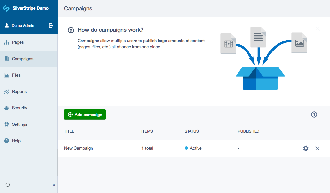
Task: Click the Help question mark sidebar icon
Action: [x=7, y=141]
